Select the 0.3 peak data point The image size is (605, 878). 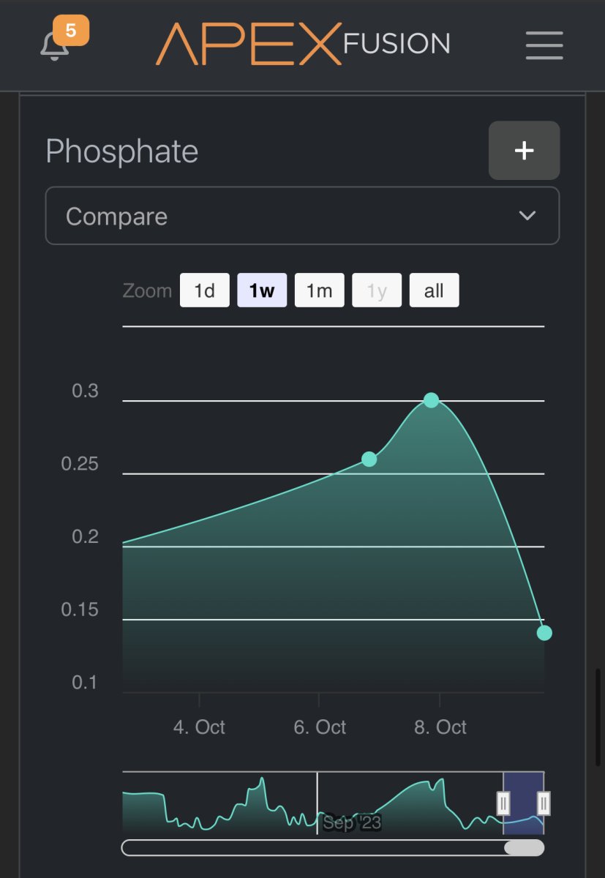coord(432,400)
